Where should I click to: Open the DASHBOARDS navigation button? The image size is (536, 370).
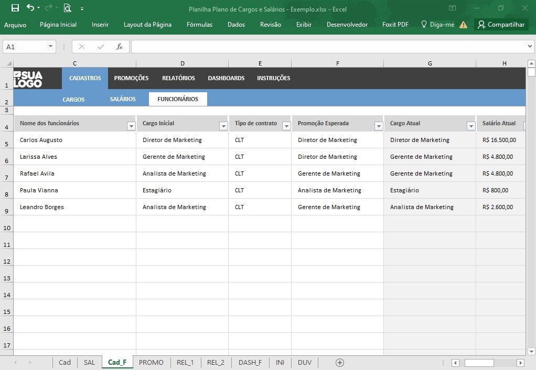pos(226,78)
